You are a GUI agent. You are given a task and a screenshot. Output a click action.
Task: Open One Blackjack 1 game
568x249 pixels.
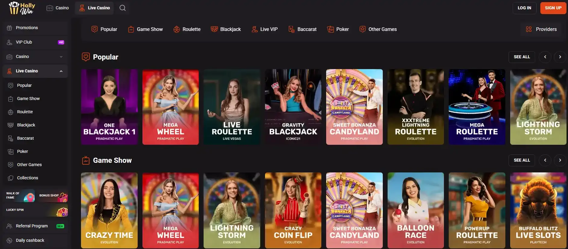pyautogui.click(x=109, y=107)
